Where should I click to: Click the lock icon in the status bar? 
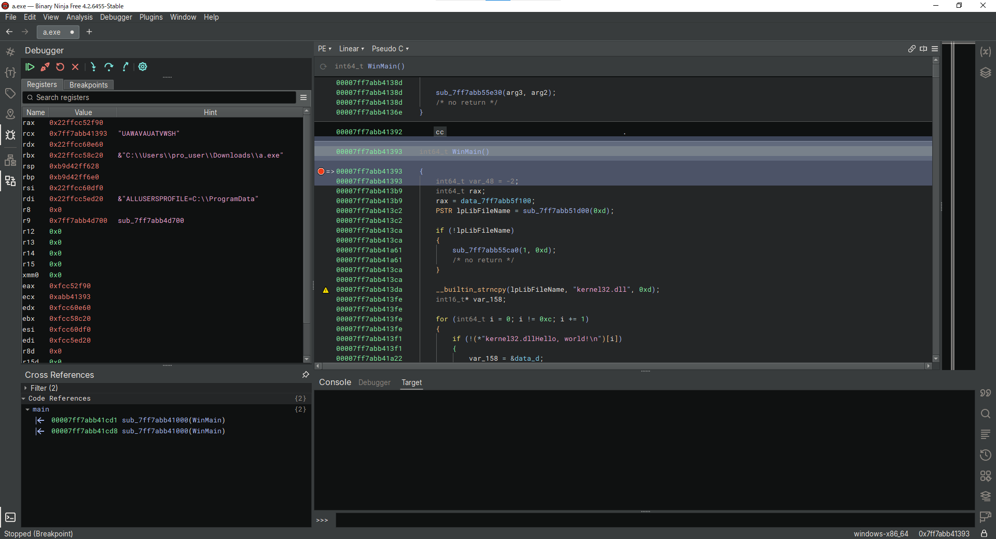click(984, 533)
